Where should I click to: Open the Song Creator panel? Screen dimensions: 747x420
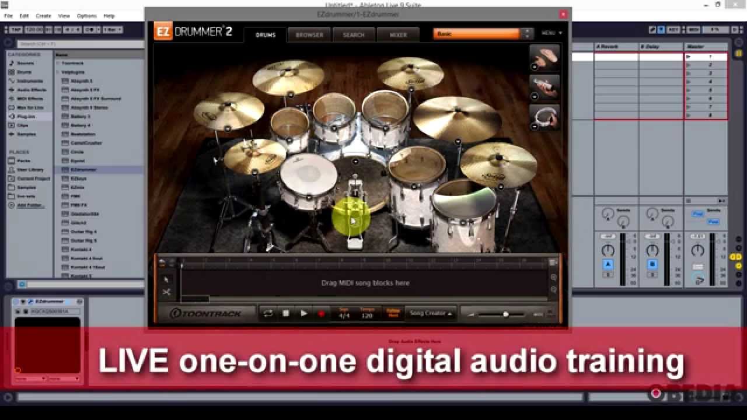coord(431,313)
